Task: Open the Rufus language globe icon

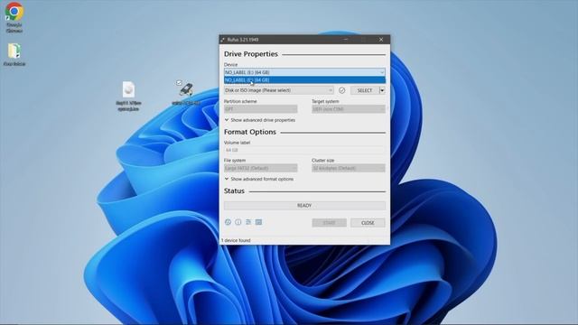Action: [228, 222]
